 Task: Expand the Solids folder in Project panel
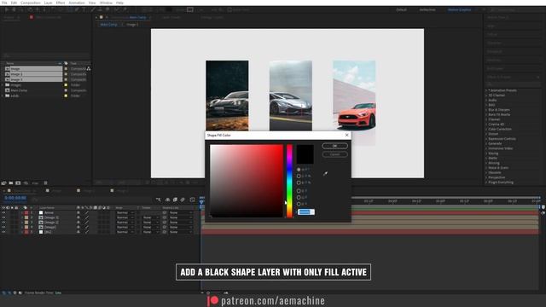point(3,96)
